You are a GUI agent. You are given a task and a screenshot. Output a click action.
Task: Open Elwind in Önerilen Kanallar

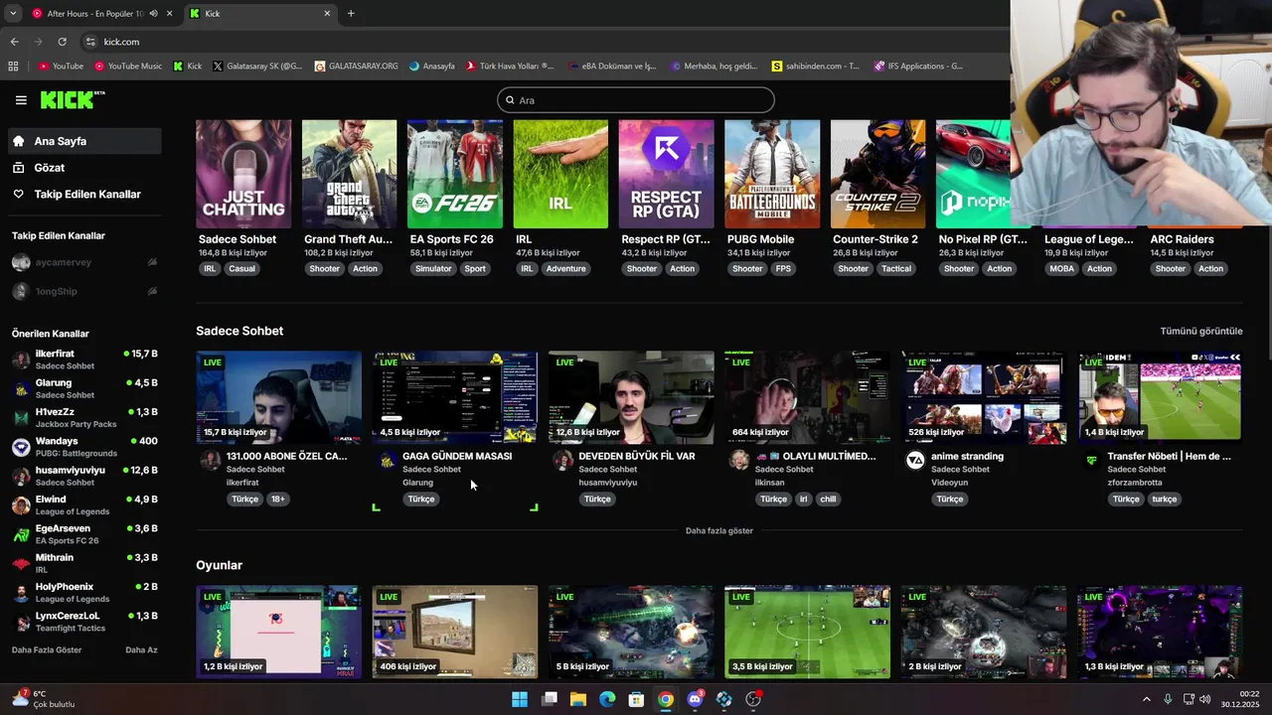pos(84,505)
